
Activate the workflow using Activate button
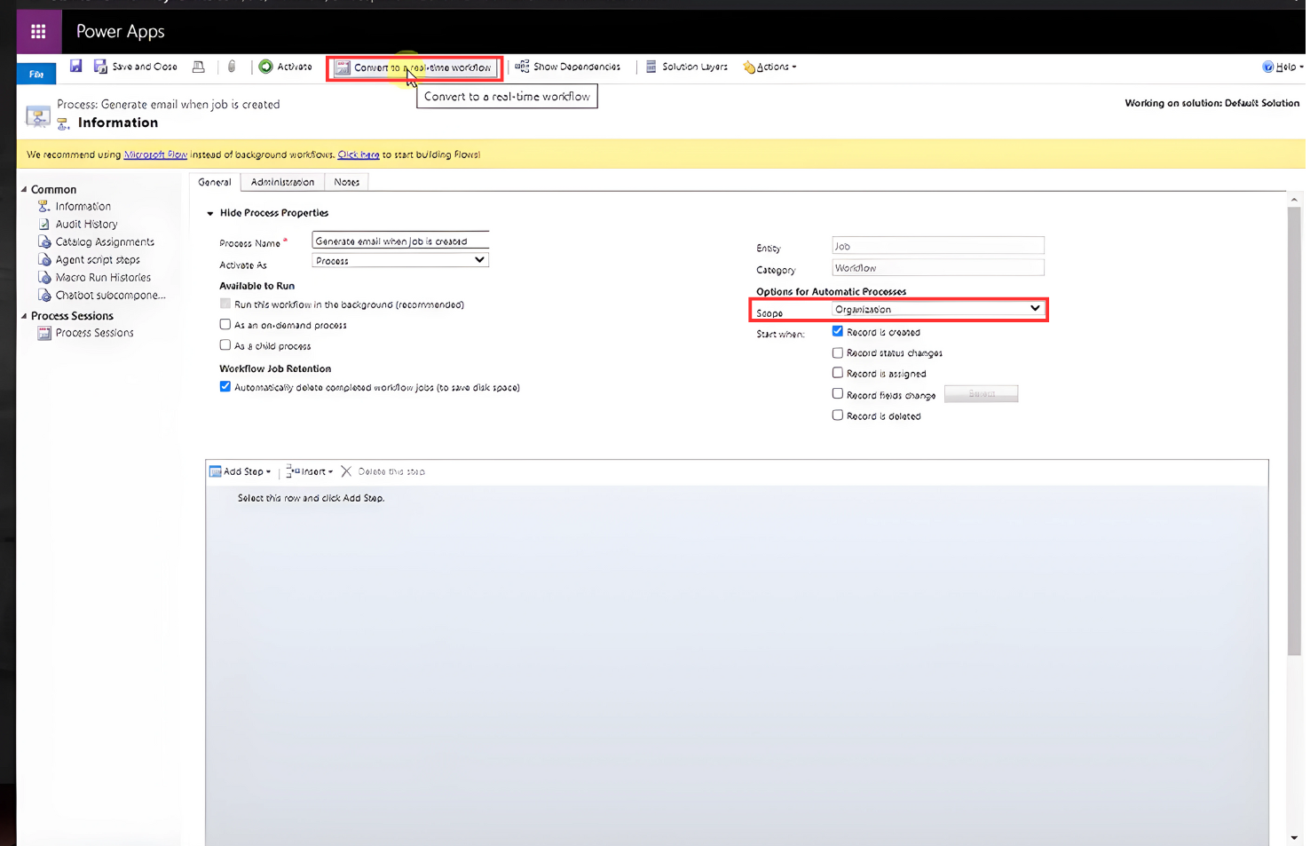(286, 67)
